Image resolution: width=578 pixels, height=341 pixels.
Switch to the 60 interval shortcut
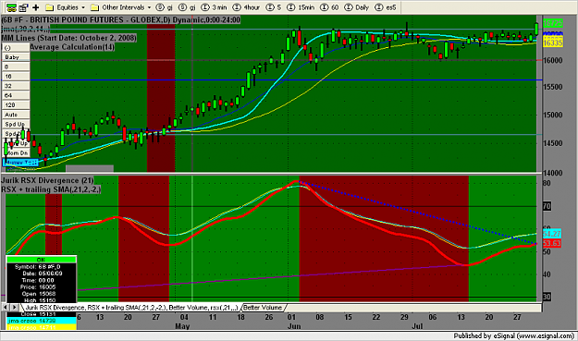click(x=329, y=7)
